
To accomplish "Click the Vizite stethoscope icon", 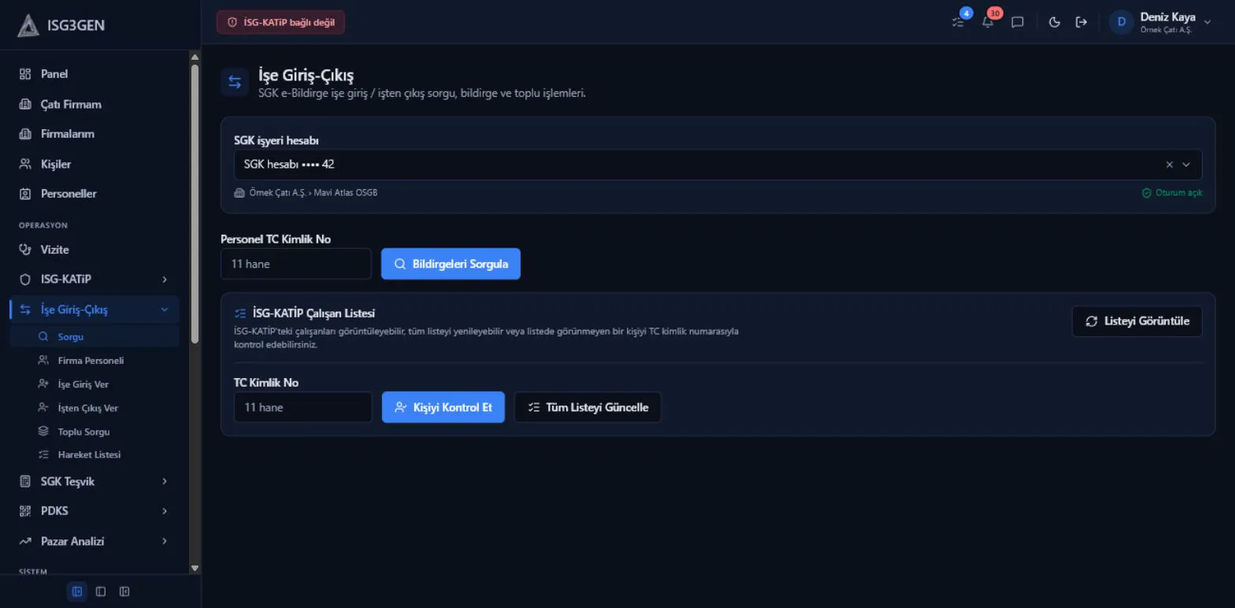I will [x=25, y=250].
